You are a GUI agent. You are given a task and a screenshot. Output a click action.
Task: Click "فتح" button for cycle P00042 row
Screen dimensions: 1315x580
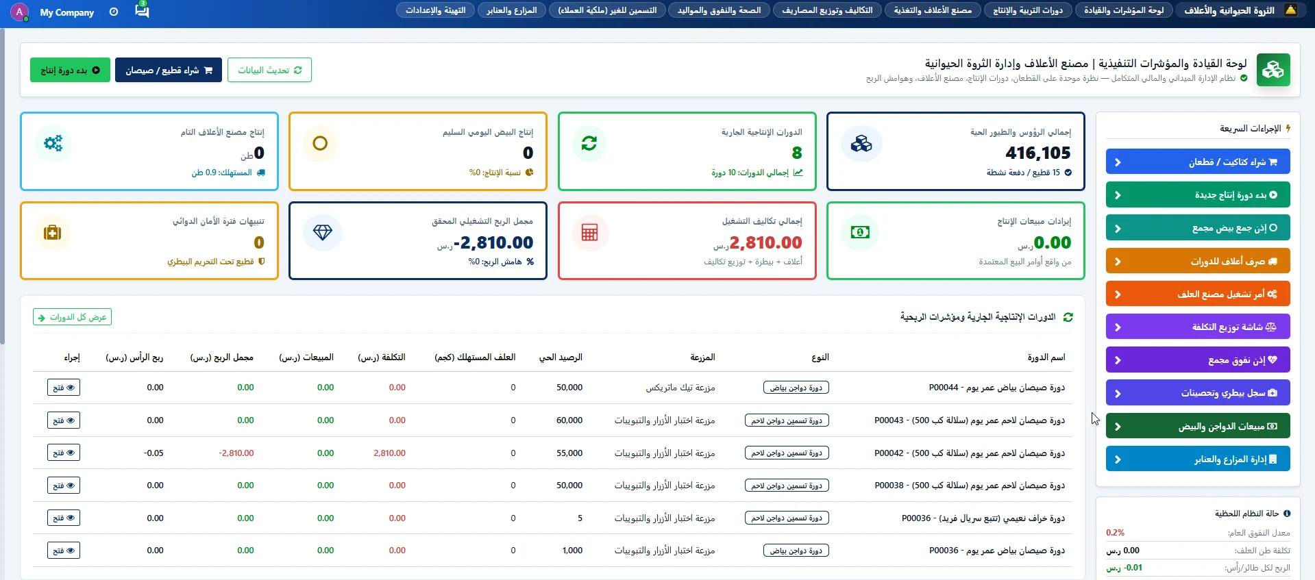(x=64, y=453)
